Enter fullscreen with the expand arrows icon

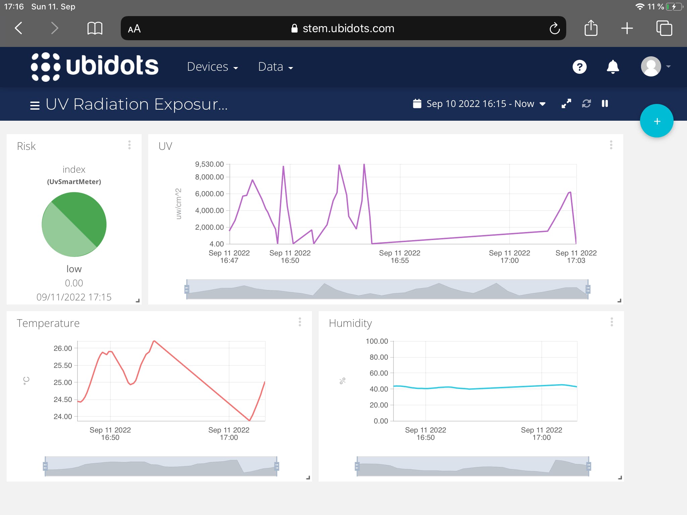tap(566, 104)
